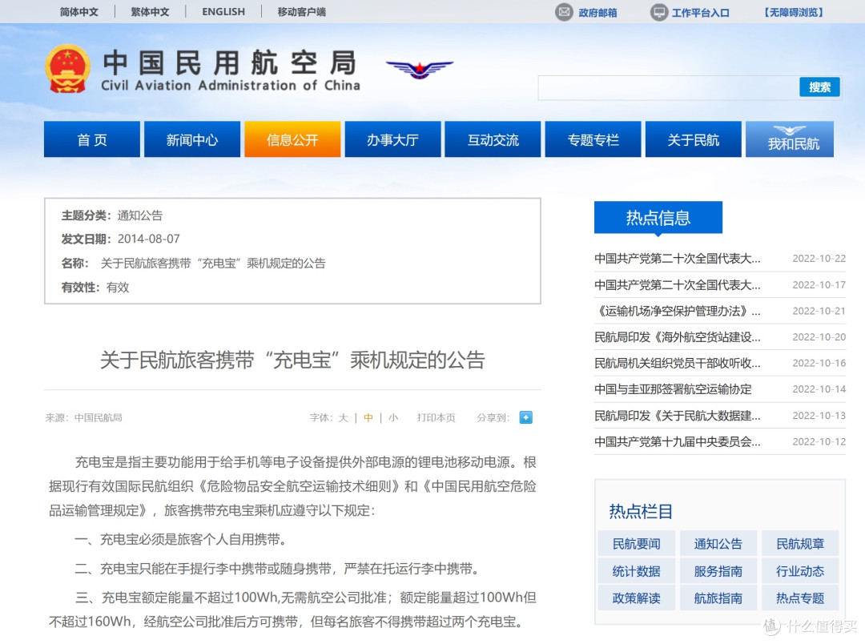Set font size to 中
Screen dimensions: 865x644
(368, 418)
